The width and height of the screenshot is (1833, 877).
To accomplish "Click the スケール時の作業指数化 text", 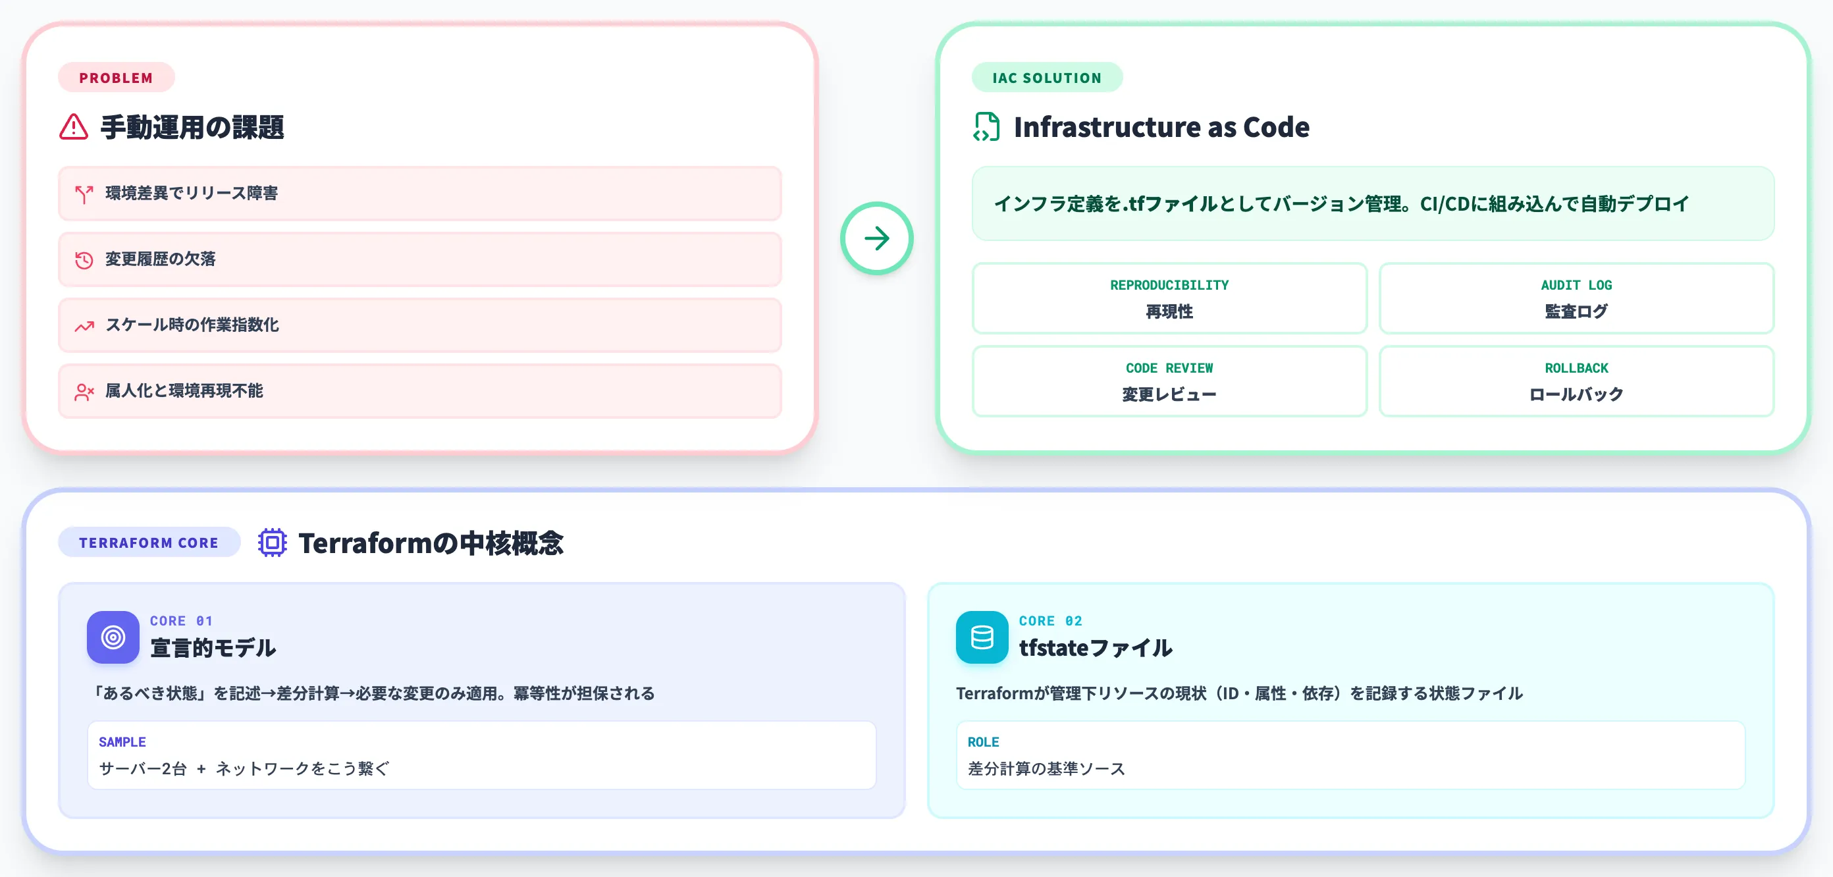I will coord(192,325).
